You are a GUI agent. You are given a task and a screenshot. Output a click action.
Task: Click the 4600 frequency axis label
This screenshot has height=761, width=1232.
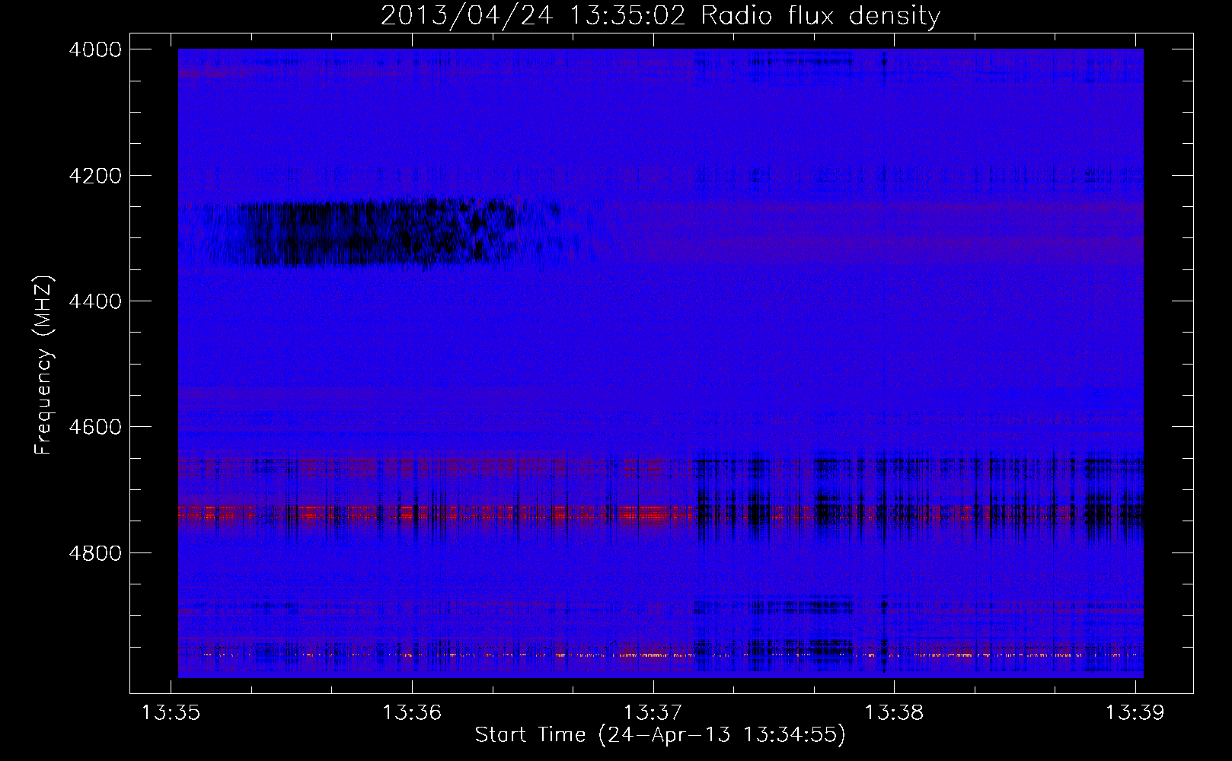coord(95,427)
